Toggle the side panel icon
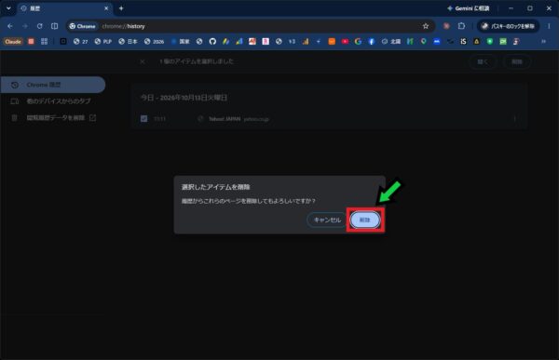The width and height of the screenshot is (559, 360). coord(55,26)
